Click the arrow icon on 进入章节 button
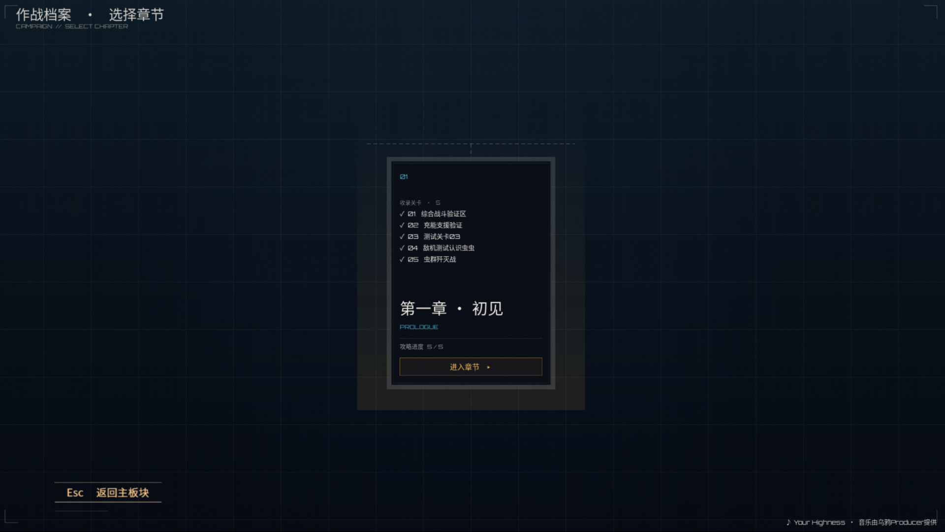The width and height of the screenshot is (945, 532). tap(488, 367)
